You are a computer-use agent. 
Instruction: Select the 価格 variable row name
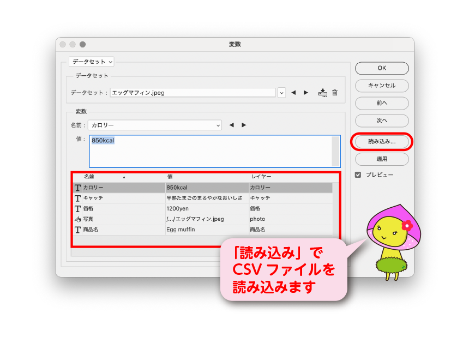[x=124, y=209]
